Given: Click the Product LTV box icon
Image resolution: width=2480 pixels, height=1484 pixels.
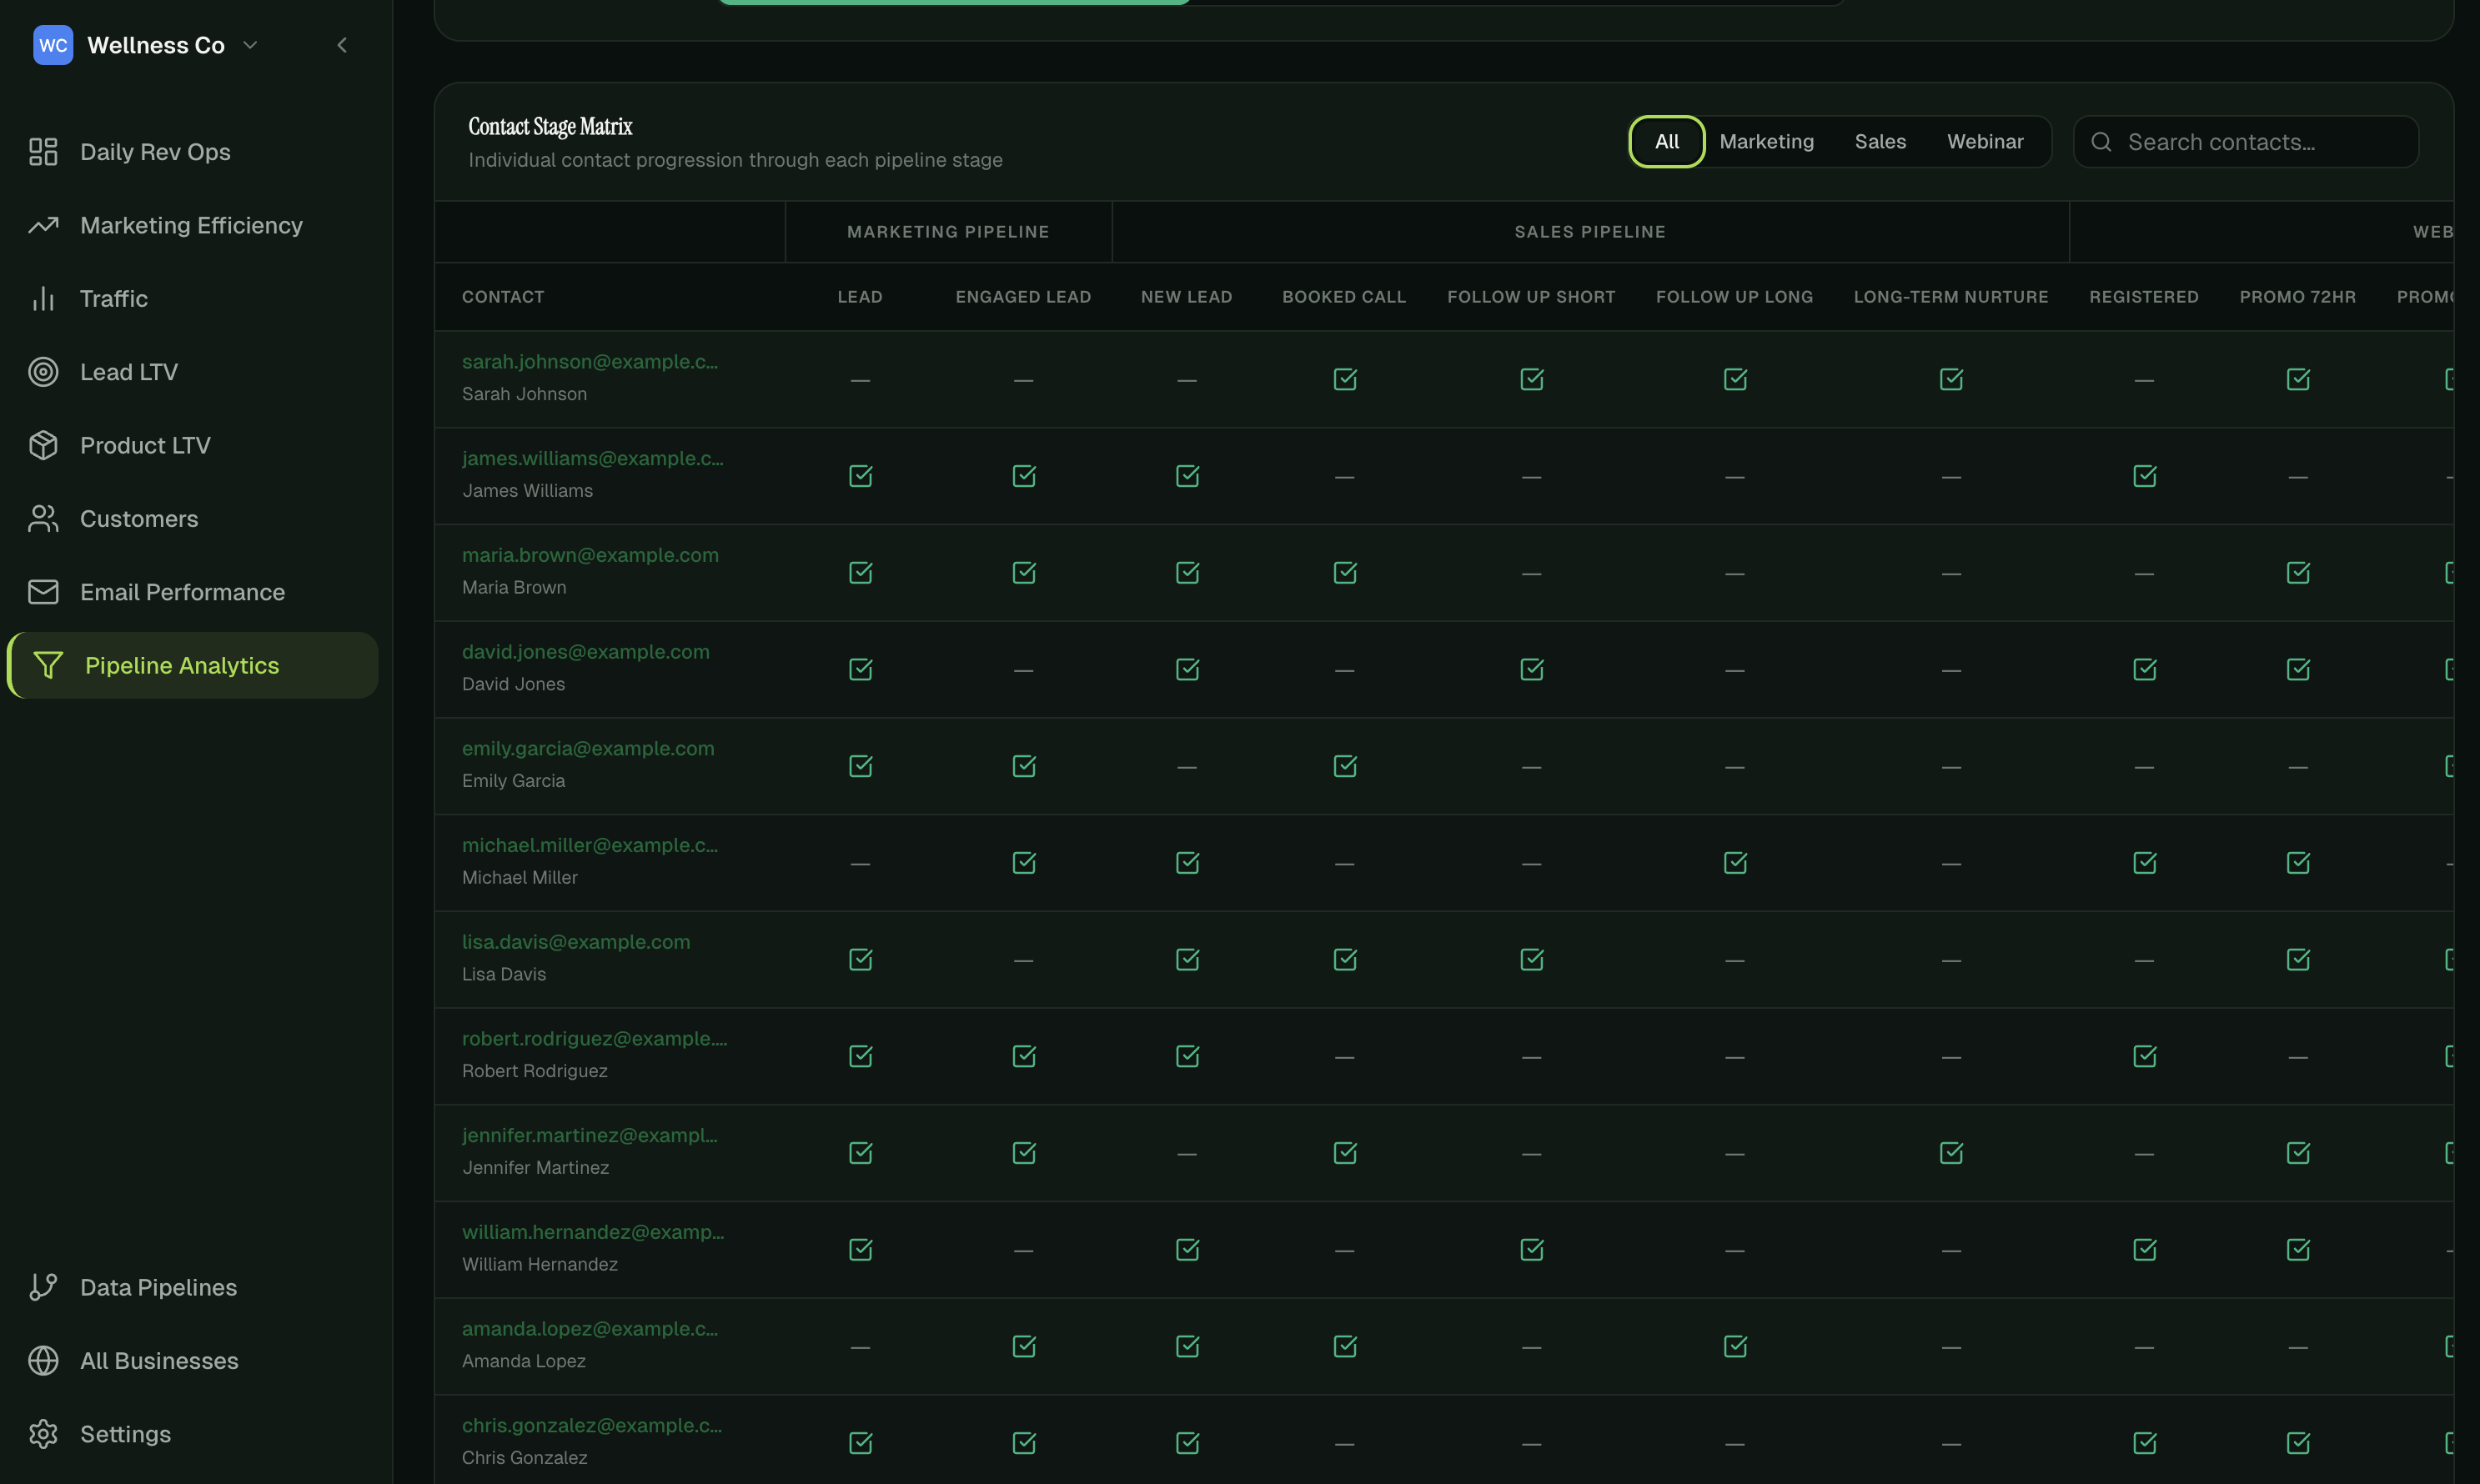Looking at the screenshot, I should point(43,445).
